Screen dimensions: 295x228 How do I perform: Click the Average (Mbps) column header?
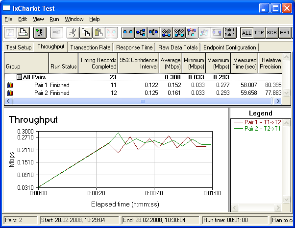coord(171,63)
